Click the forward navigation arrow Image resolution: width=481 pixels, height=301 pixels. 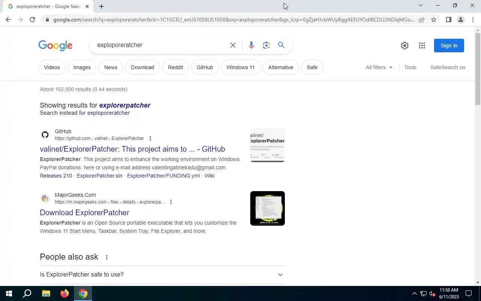click(x=20, y=20)
